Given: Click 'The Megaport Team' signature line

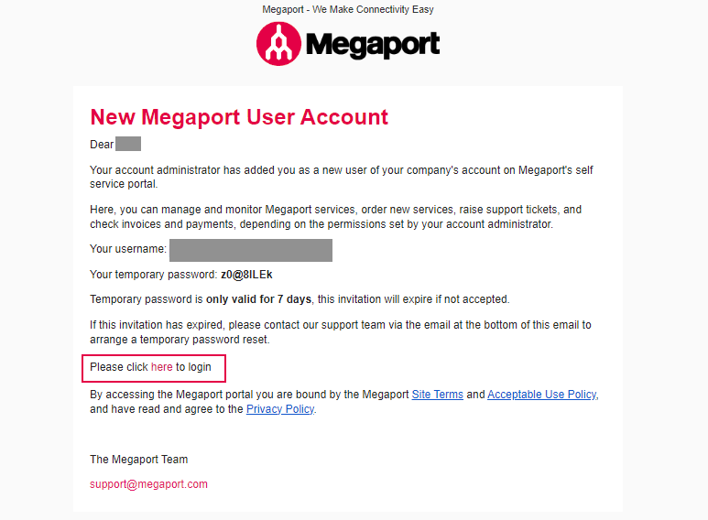Looking at the screenshot, I should 138,460.
